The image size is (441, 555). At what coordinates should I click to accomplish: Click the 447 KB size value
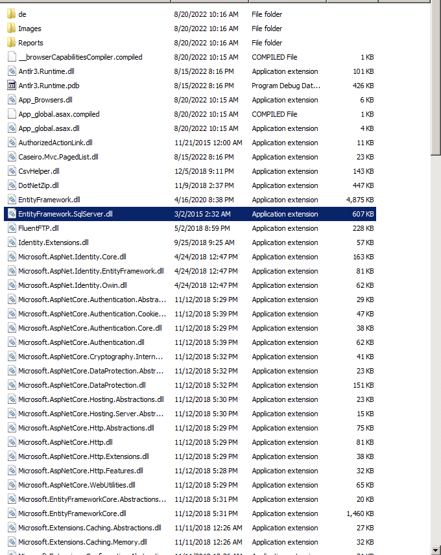tap(363, 185)
